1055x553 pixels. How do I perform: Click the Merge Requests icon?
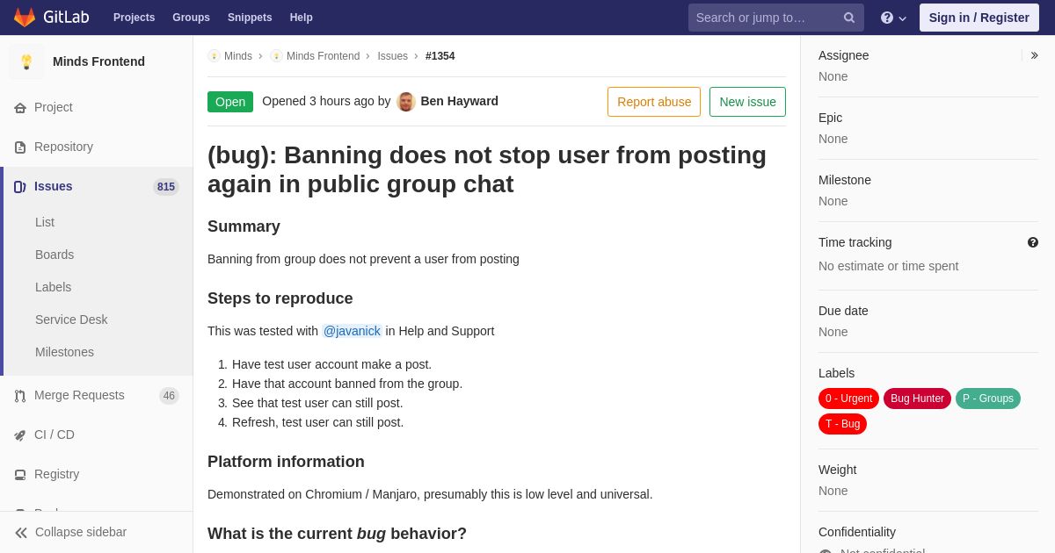[x=20, y=396]
